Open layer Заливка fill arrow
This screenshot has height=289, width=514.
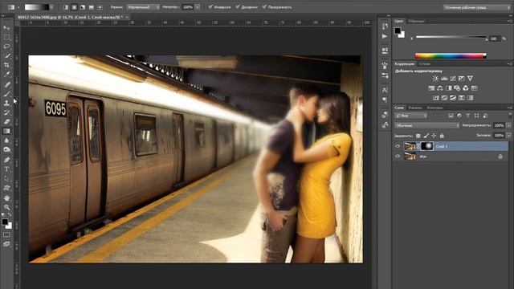coord(508,136)
